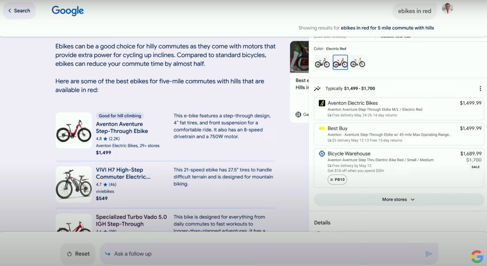
Task: Open the Bicycle Warehouse store offer
Action: tap(399, 168)
